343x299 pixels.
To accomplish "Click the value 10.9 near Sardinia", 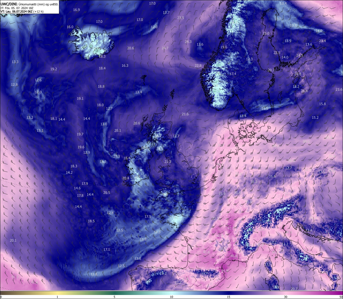I will click(276, 287).
